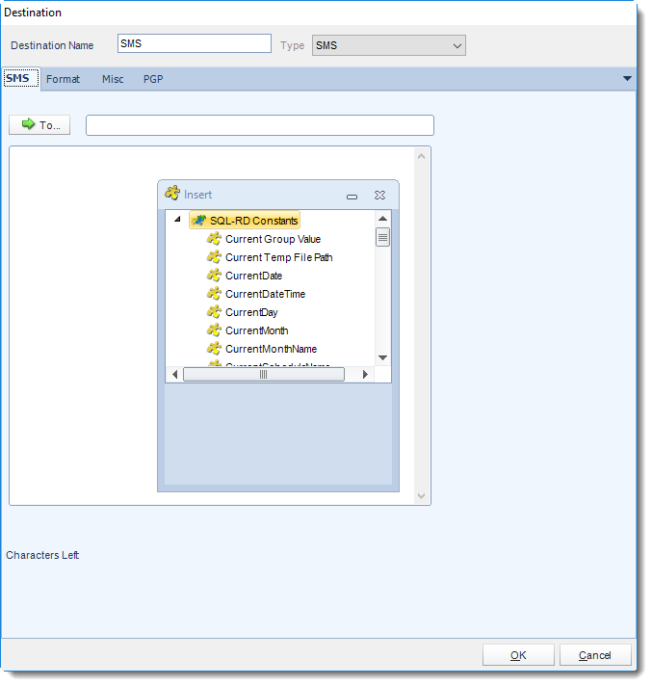This screenshot has height=686, width=652.
Task: Click the Insert tree horizontal scrollbar thumb
Action: (264, 375)
